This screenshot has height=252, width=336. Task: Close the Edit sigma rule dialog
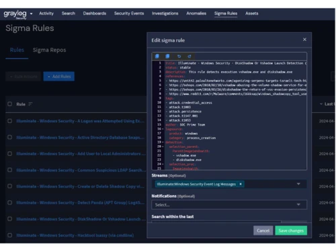pyautogui.click(x=304, y=40)
